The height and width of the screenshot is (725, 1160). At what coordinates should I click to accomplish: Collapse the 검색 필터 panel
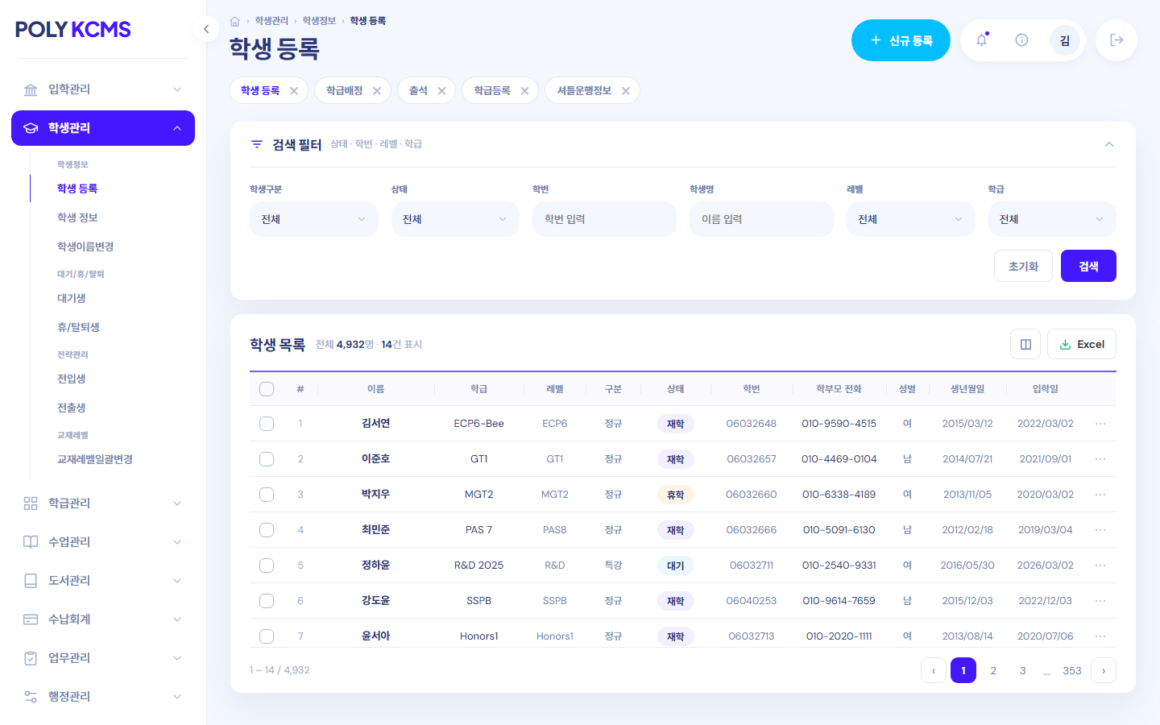[1109, 144]
